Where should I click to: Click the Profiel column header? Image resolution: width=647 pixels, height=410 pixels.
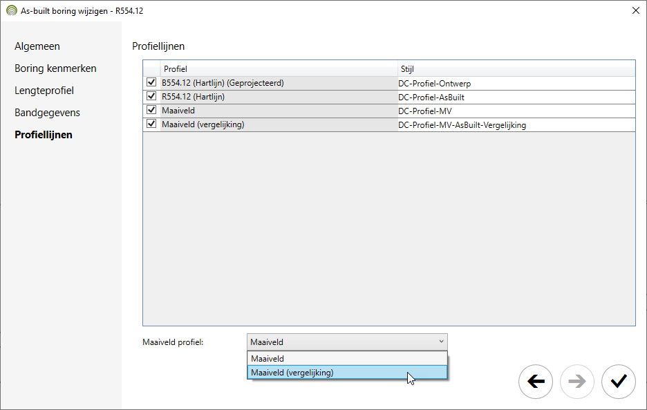[x=279, y=69]
